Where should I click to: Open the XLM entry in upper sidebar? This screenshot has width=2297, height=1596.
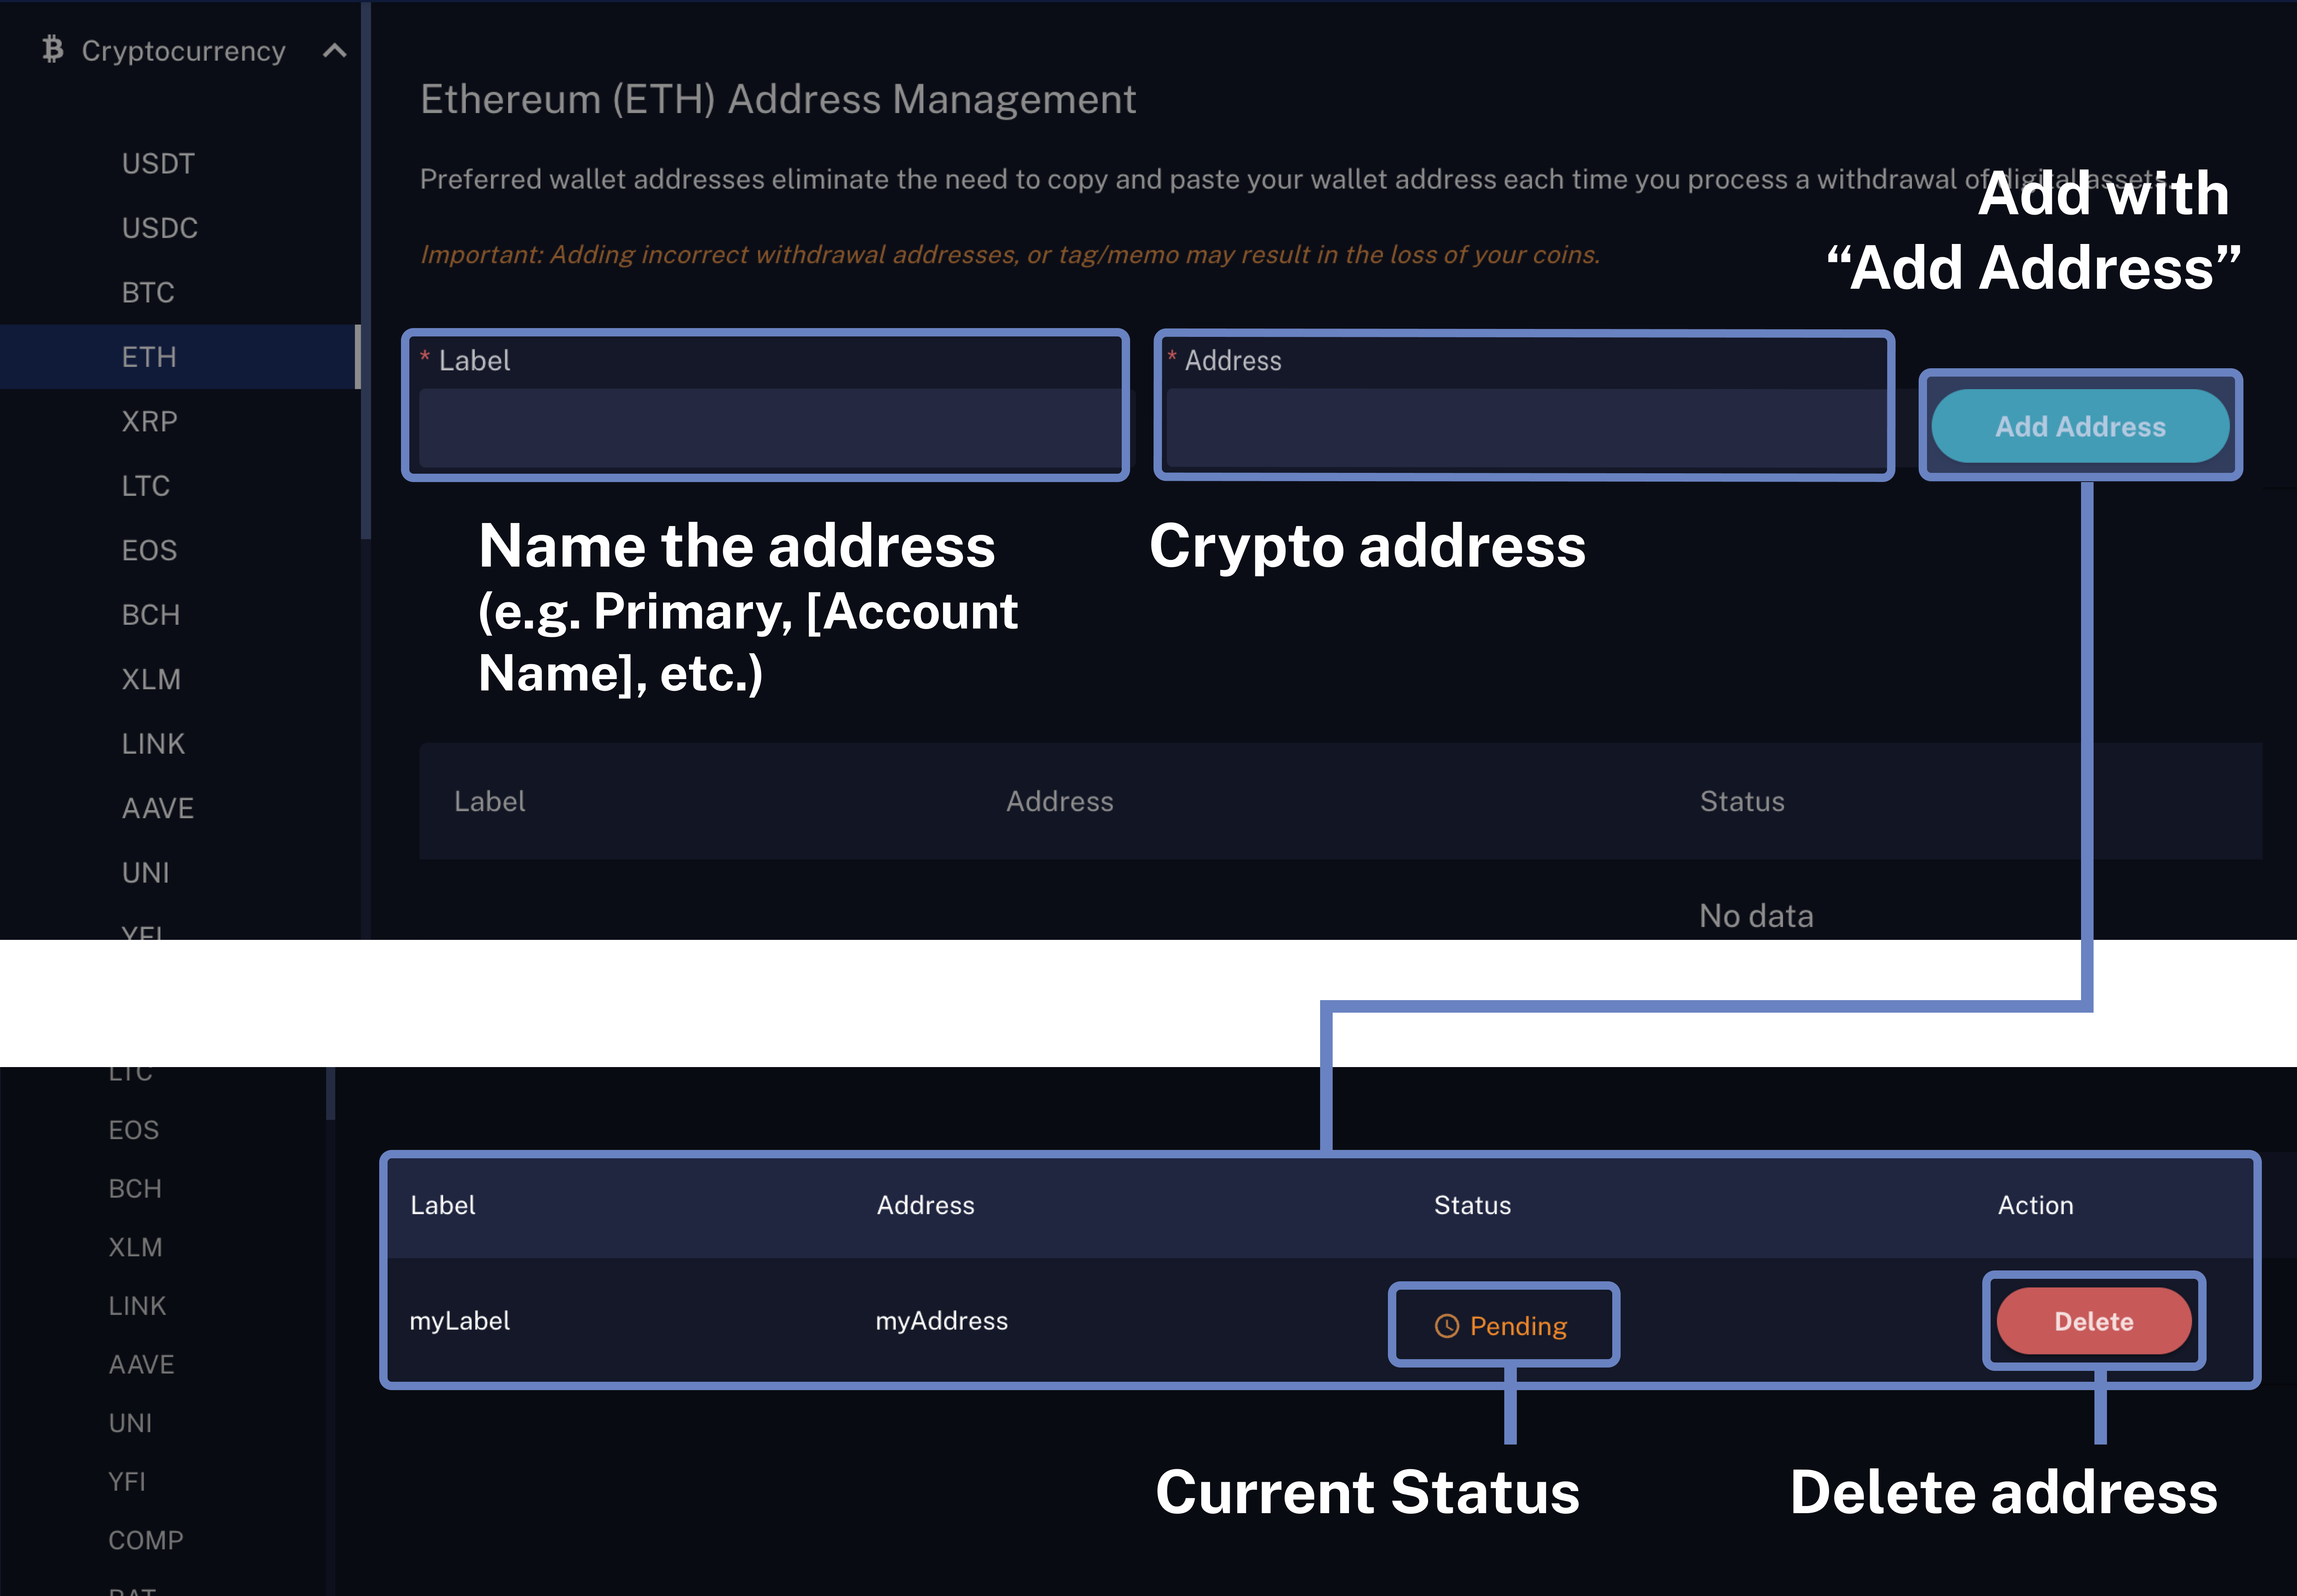[x=151, y=679]
